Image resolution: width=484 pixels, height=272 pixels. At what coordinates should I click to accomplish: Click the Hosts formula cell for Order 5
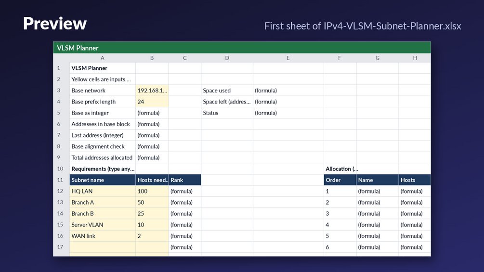pyautogui.click(x=415, y=236)
